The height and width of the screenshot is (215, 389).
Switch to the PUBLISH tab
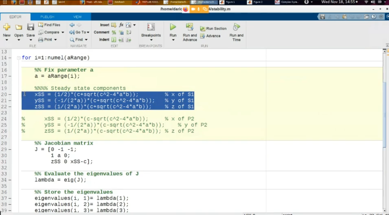pos(47,17)
